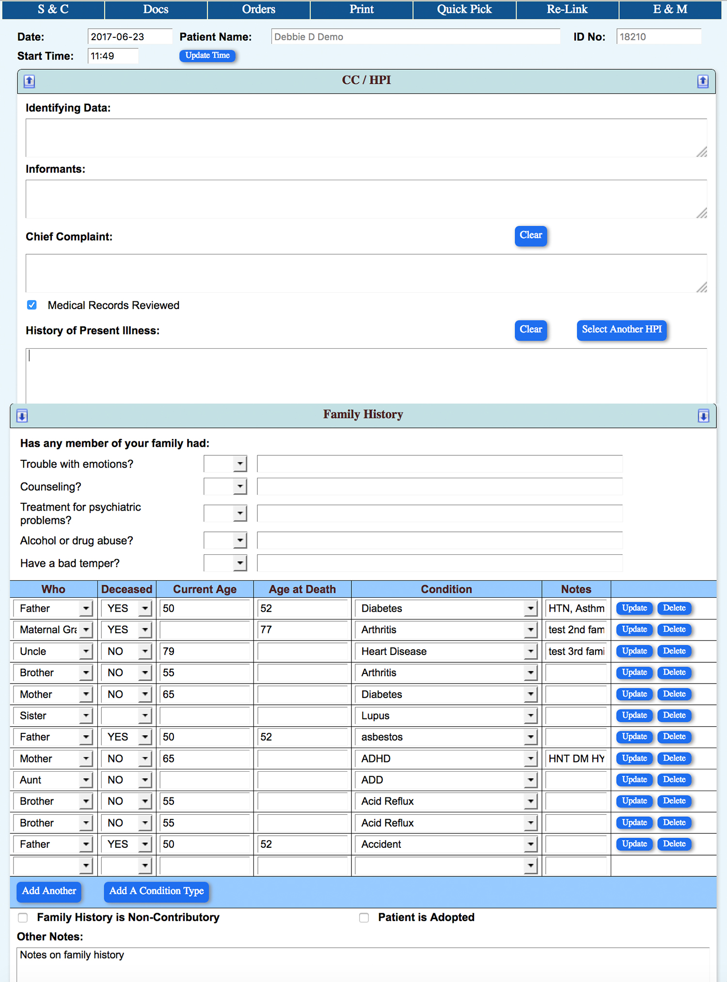This screenshot has width=727, height=982.
Task: Click the Date input field
Action: [129, 36]
